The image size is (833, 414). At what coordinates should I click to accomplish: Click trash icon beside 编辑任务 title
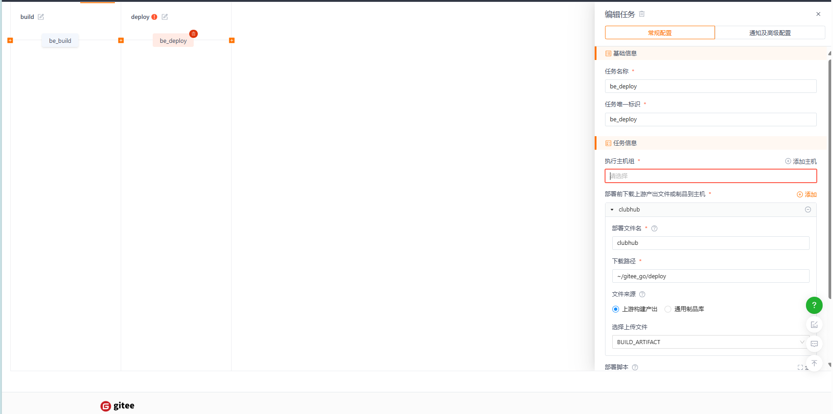coord(642,14)
